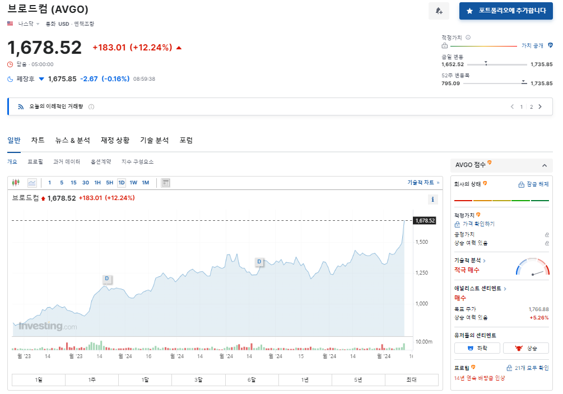563x394 pixels.
Task: Switch to the 차트 tab
Action: [x=38, y=140]
